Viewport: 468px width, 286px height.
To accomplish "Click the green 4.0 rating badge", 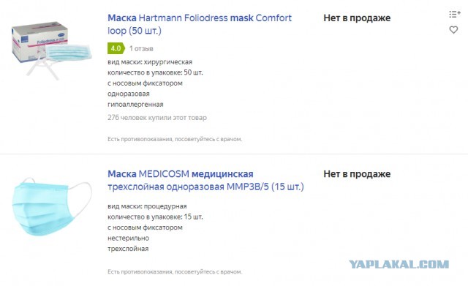I will [x=116, y=48].
